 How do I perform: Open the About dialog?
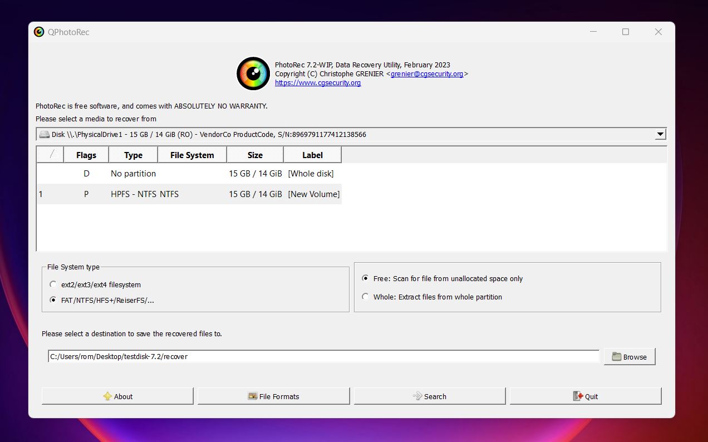117,396
